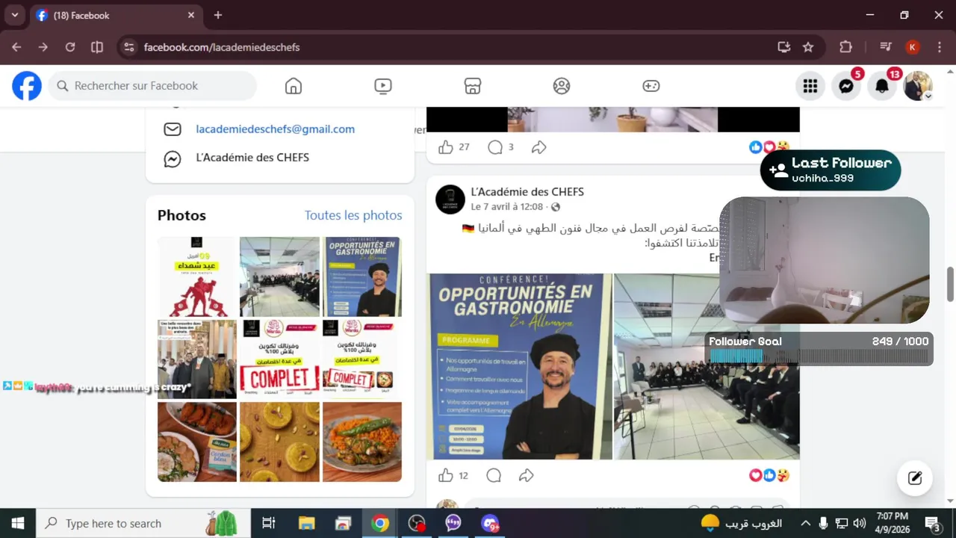956x538 pixels.
Task: Like the post with 12 likes
Action: [x=446, y=475]
